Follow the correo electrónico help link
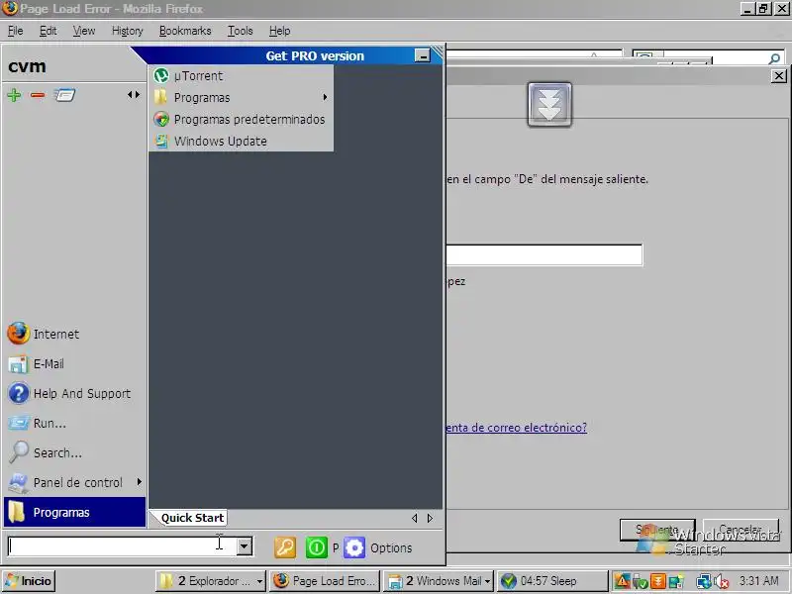Viewport: 792px width, 594px height. point(516,428)
